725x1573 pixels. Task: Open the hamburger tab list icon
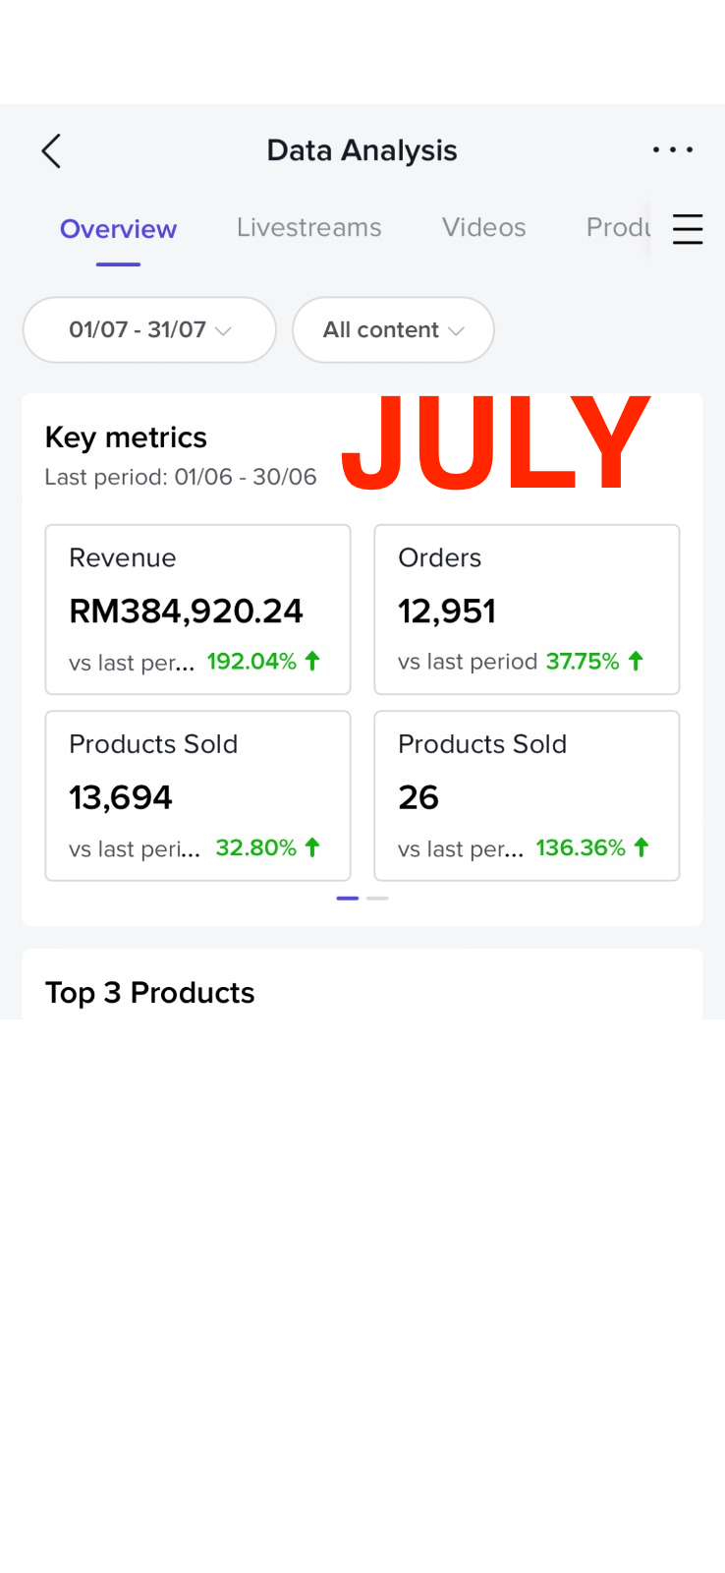(688, 229)
